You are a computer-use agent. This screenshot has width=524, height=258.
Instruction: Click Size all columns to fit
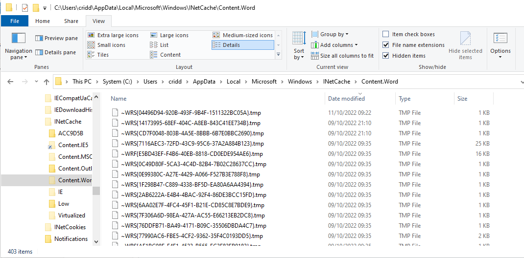coord(342,56)
